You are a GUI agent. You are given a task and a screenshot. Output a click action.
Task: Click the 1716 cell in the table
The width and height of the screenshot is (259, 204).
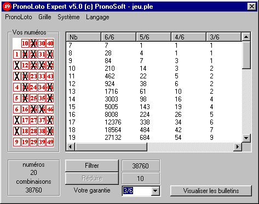click(x=111, y=92)
